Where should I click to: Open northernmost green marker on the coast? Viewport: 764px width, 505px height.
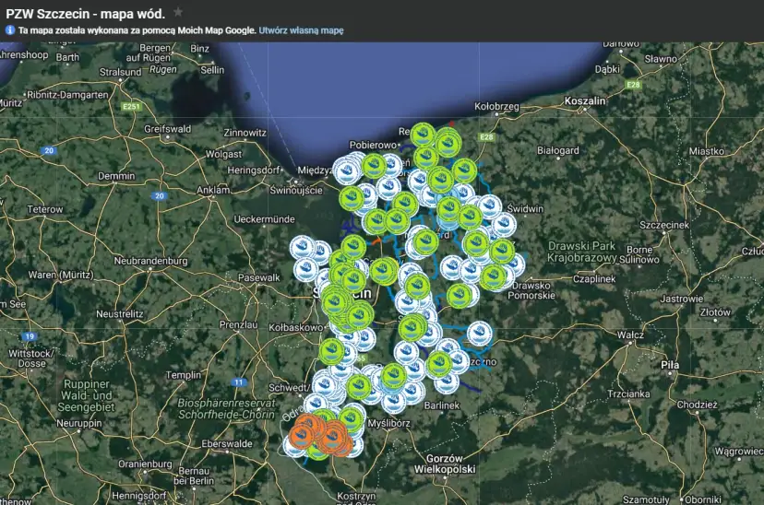coord(423,135)
